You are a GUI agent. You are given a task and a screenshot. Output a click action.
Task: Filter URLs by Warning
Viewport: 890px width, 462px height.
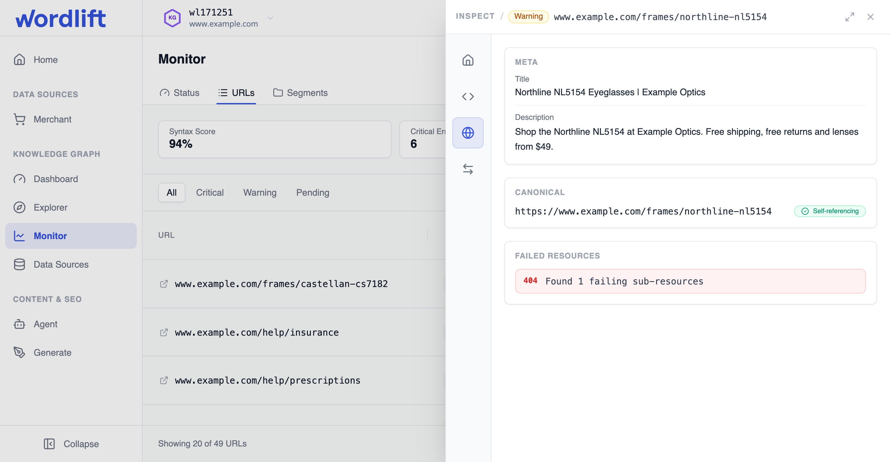(260, 192)
